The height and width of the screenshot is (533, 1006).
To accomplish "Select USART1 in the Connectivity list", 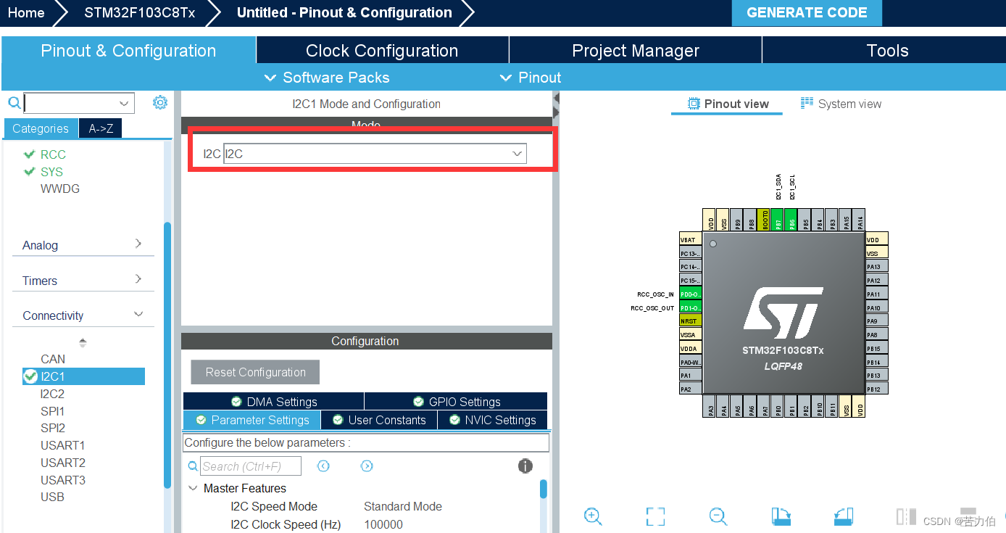I will (62, 445).
